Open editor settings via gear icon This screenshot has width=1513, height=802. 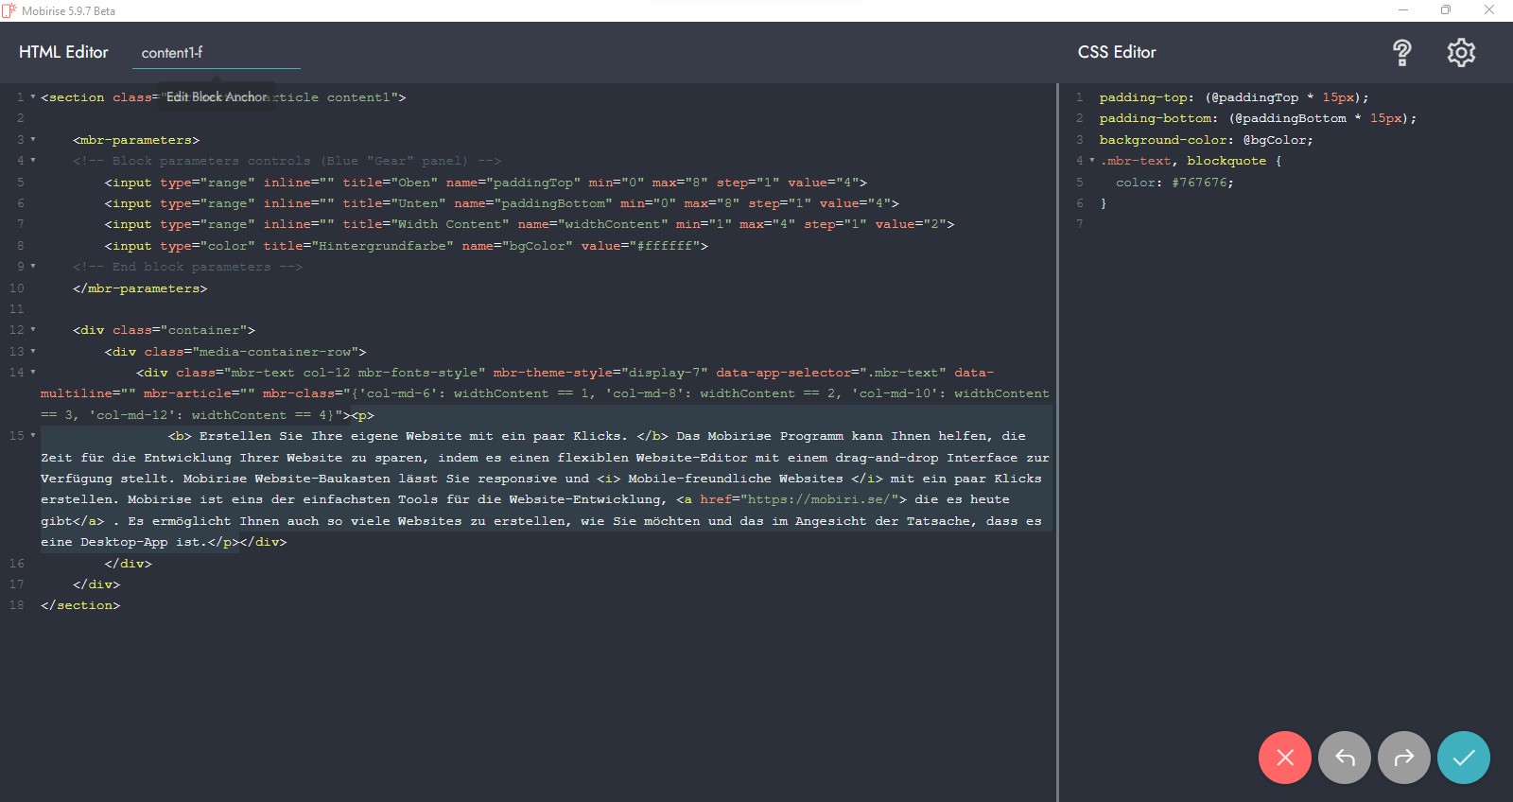click(x=1461, y=53)
